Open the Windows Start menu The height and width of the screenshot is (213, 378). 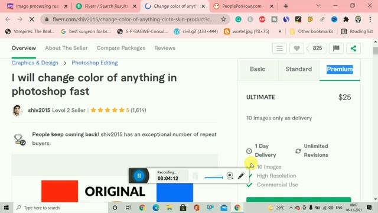coord(6,208)
